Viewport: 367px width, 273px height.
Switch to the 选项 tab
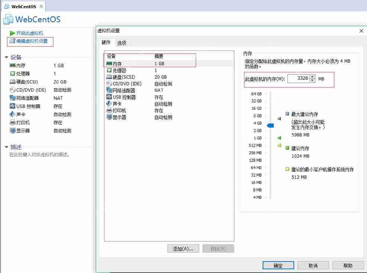click(x=122, y=43)
